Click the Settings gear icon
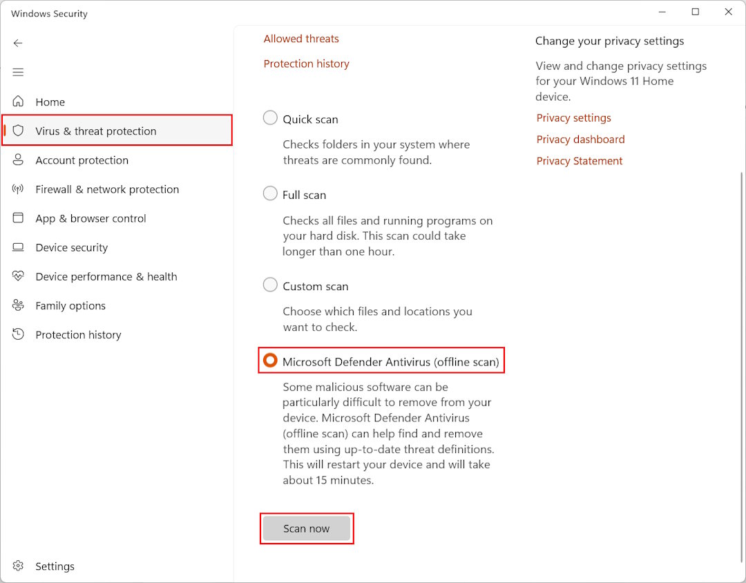 pos(19,566)
